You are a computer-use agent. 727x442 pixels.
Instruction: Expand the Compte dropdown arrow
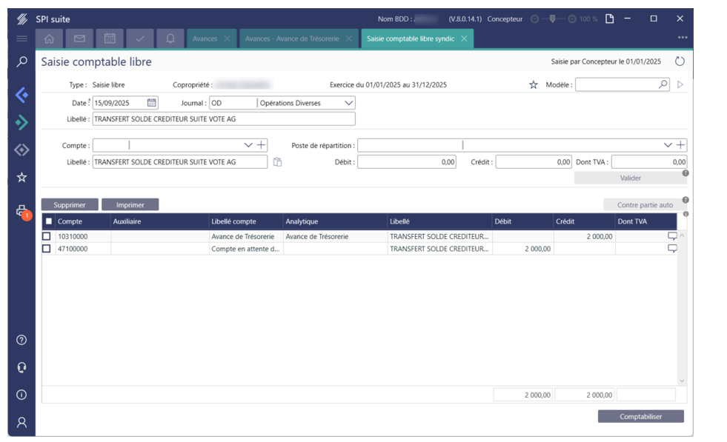click(x=248, y=145)
